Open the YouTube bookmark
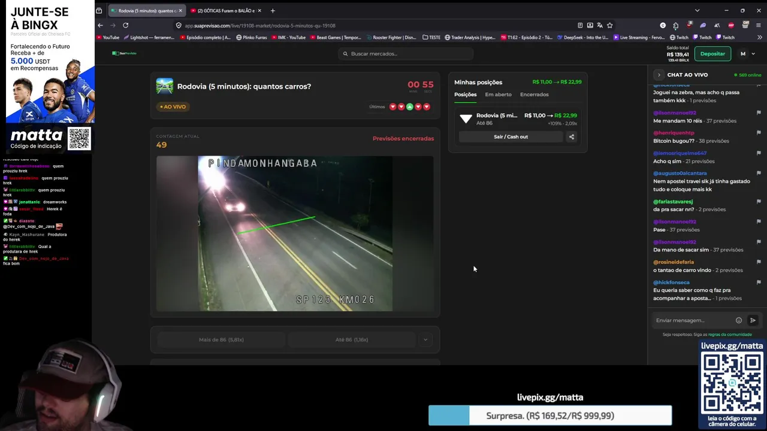 tap(108, 37)
